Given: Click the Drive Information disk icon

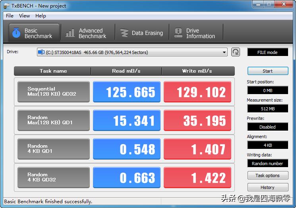Looking at the screenshot, I should 178,33.
